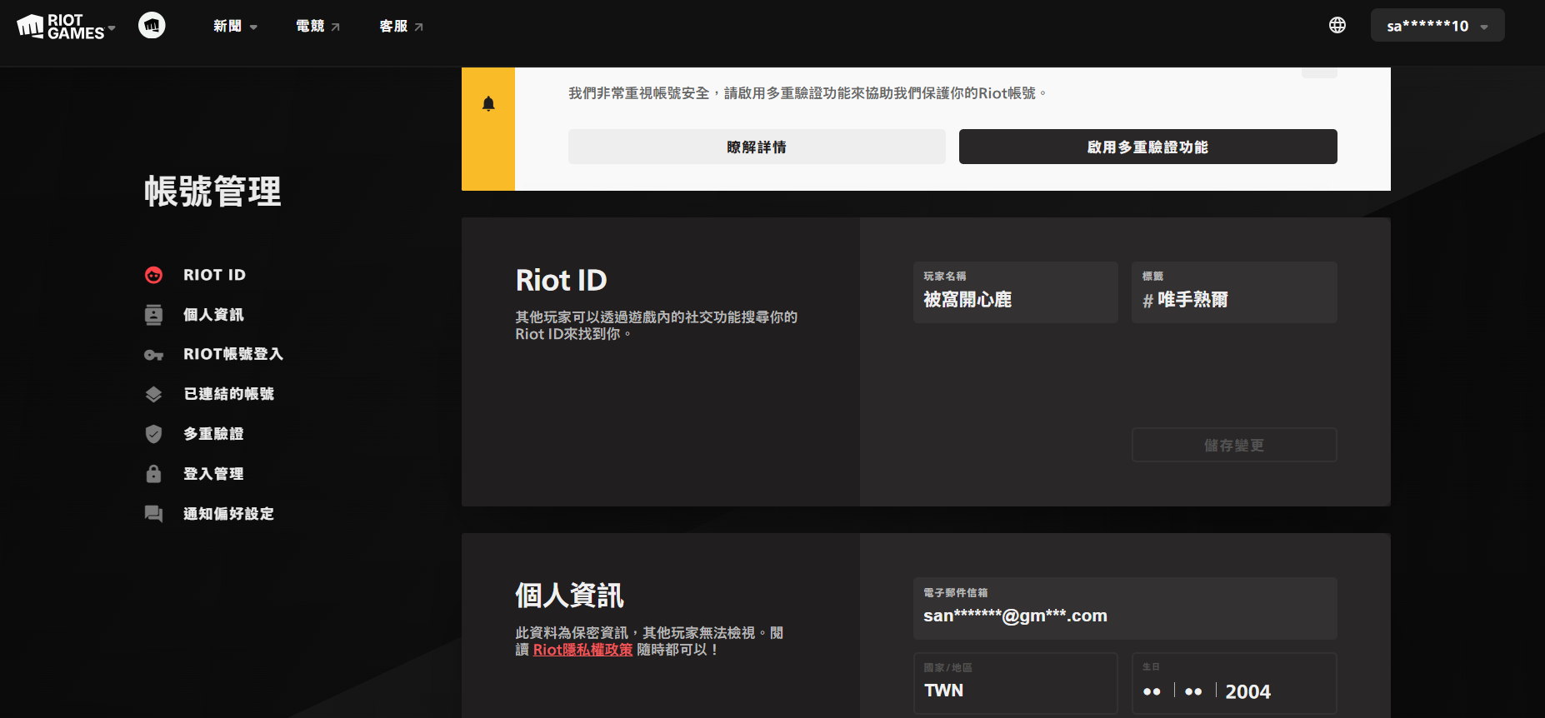Open the Riot隱私權政策 link
Image resolution: width=1545 pixels, height=718 pixels.
coord(582,650)
